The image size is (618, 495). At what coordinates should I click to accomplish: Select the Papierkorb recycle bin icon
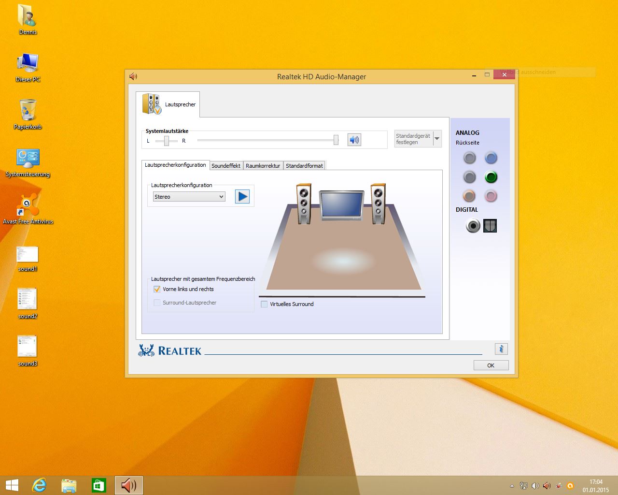pyautogui.click(x=28, y=115)
